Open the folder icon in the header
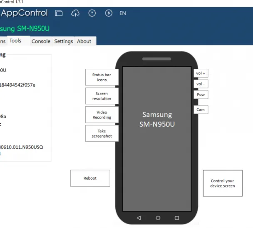Viewport: 253px width, 228px height. pyautogui.click(x=59, y=13)
